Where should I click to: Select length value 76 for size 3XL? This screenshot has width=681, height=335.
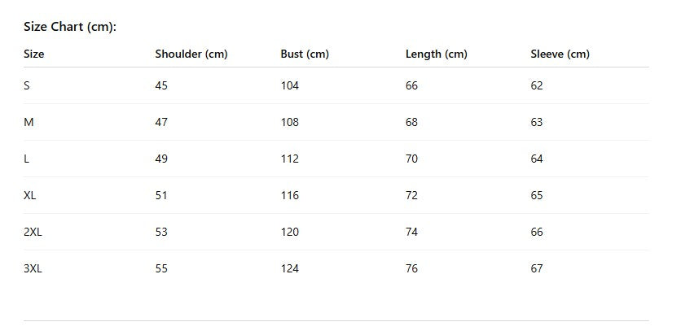point(411,268)
